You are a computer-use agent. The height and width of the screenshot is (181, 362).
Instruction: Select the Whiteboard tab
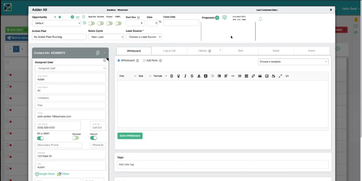pos(134,51)
